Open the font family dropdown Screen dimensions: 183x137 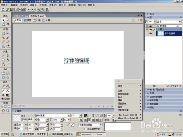click(x=69, y=115)
